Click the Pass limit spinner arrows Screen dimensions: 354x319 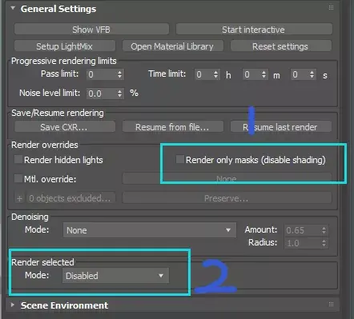119,74
